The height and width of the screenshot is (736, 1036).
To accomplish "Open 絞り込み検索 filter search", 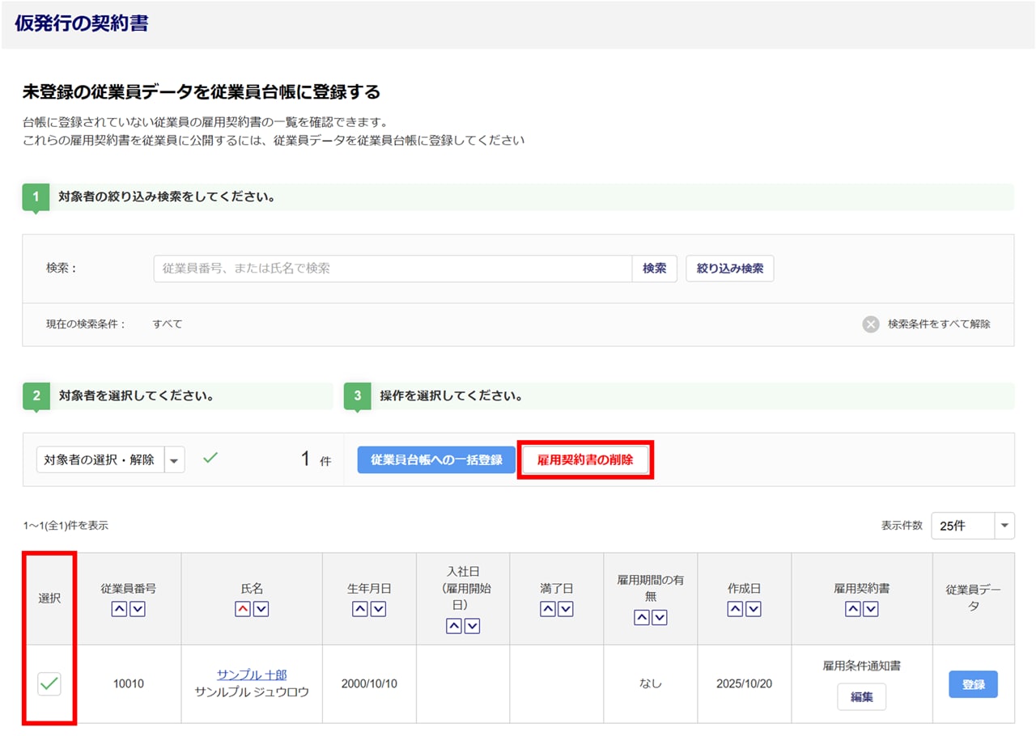I will point(729,269).
